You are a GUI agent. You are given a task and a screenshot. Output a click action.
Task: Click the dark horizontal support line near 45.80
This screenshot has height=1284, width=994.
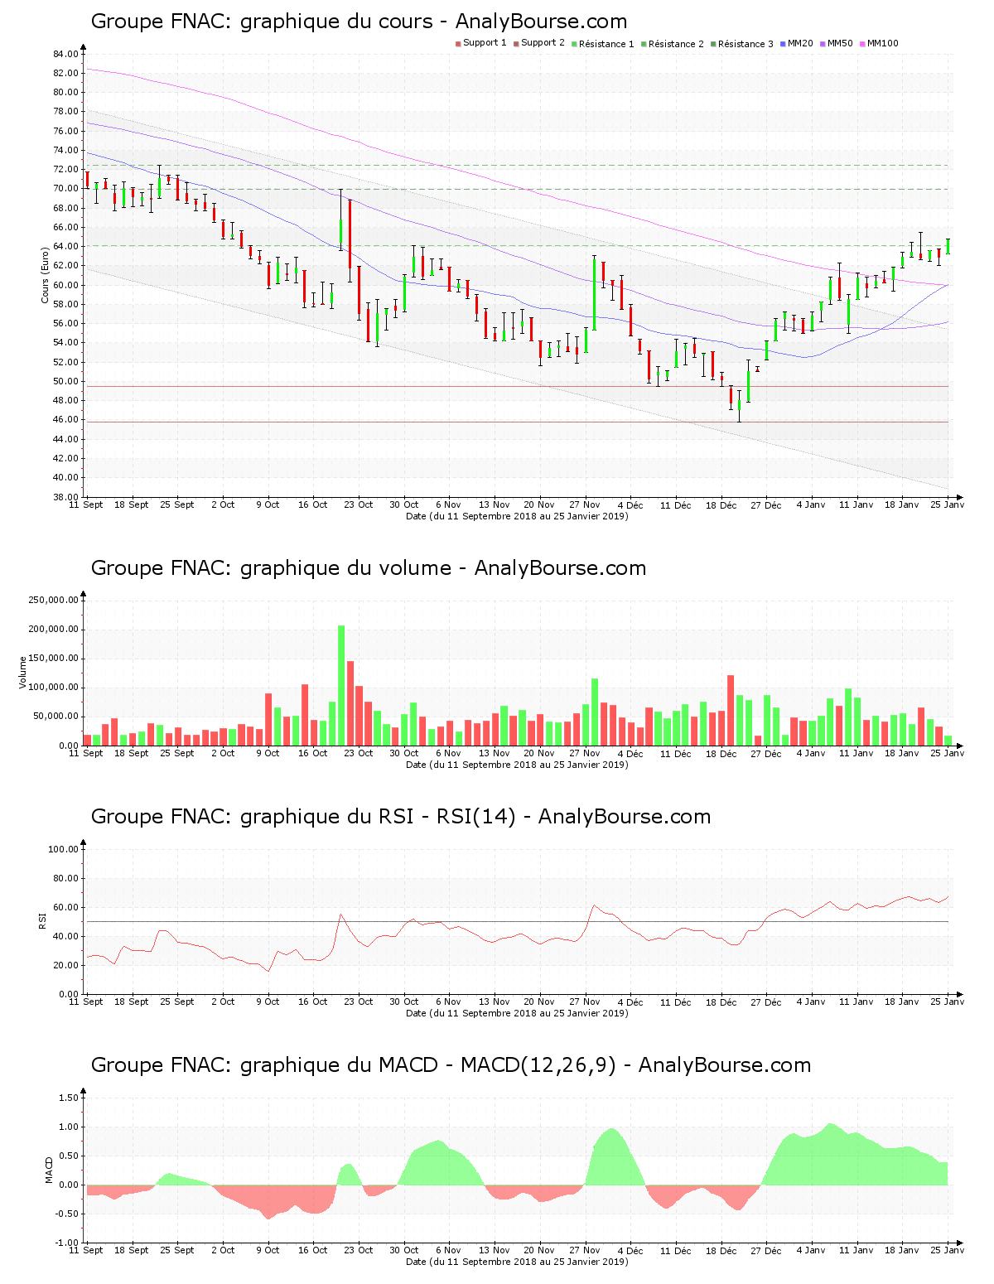pos(517,422)
